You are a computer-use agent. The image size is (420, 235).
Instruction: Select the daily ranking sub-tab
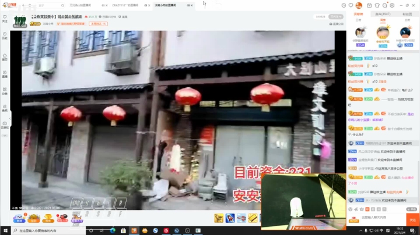coord(358,20)
